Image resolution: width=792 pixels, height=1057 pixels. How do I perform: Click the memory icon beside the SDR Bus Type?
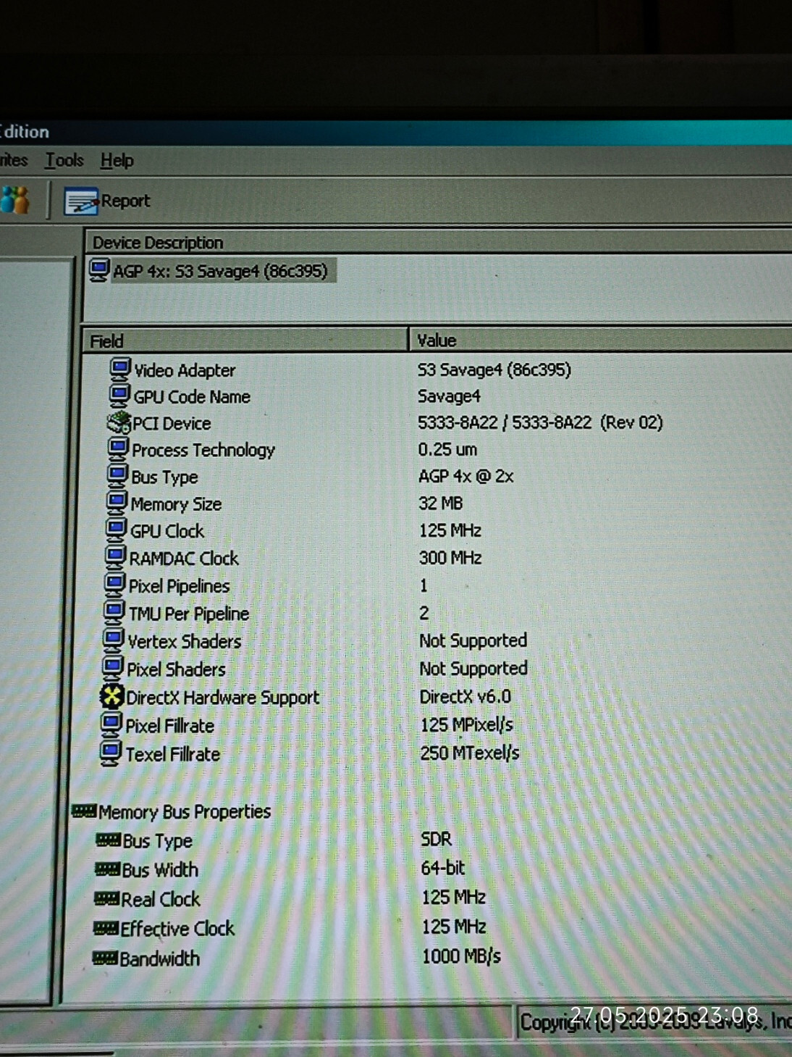pos(109,840)
